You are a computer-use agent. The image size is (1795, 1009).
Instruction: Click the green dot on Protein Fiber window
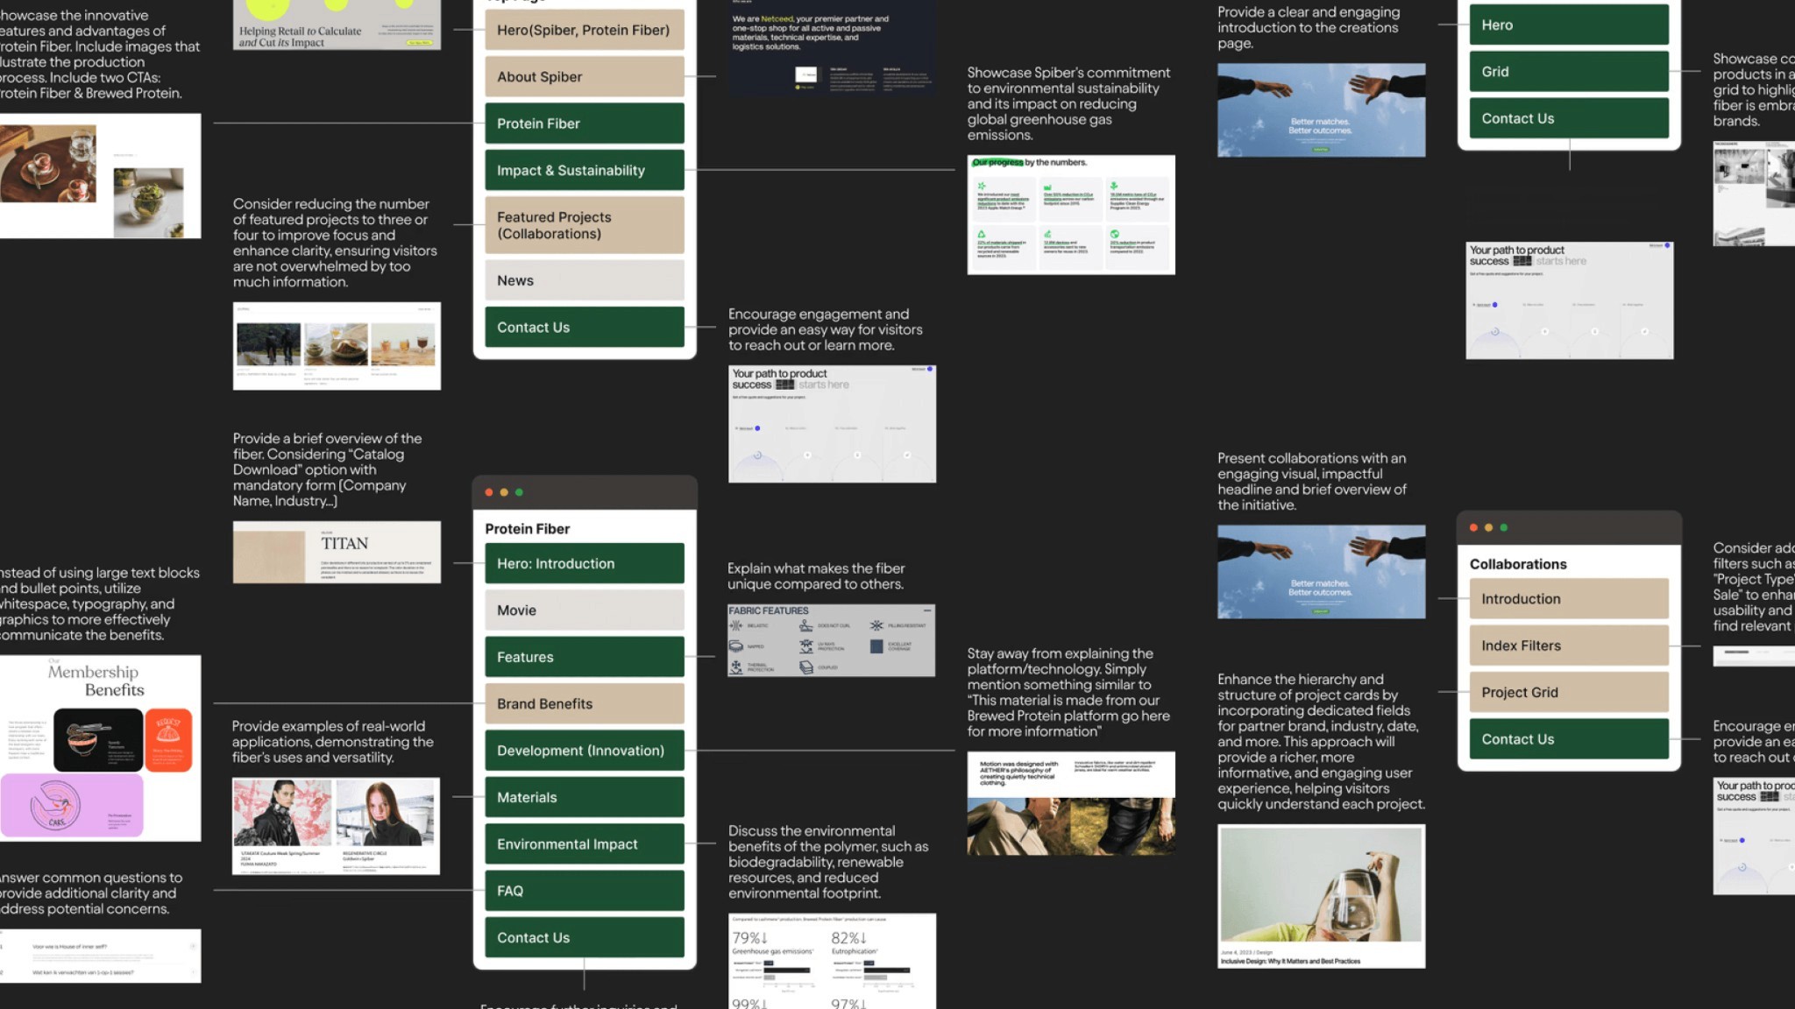pyautogui.click(x=519, y=492)
